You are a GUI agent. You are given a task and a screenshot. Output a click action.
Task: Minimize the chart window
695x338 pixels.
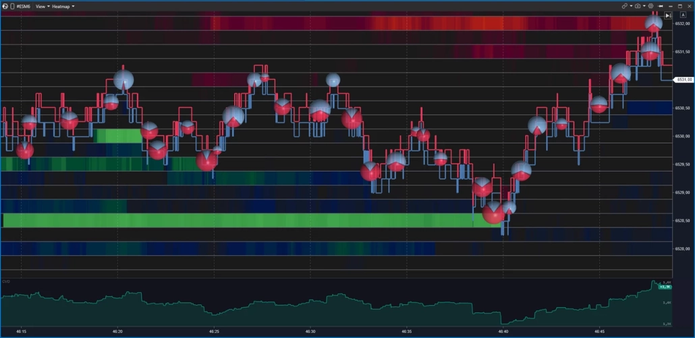(x=669, y=6)
